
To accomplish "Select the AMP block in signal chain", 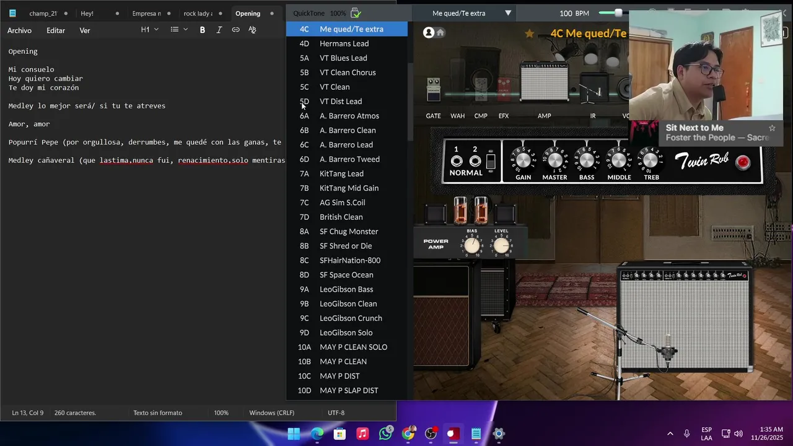I will tap(544, 82).
